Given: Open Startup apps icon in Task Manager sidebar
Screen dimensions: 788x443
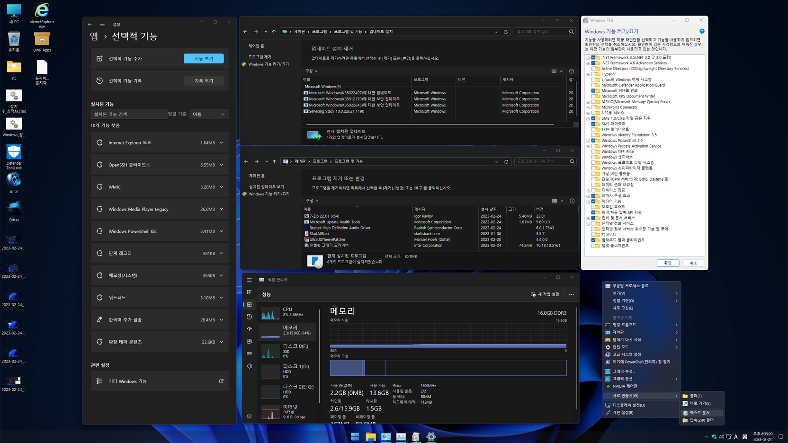Looking at the screenshot, I should pyautogui.click(x=250, y=329).
